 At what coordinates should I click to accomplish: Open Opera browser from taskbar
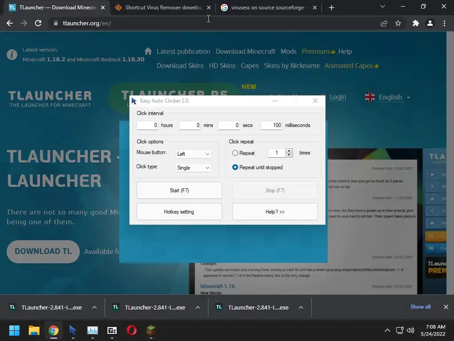(x=131, y=330)
